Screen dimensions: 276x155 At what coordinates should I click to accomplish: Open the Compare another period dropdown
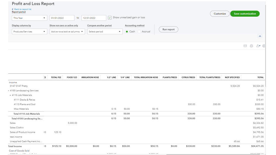105,32
